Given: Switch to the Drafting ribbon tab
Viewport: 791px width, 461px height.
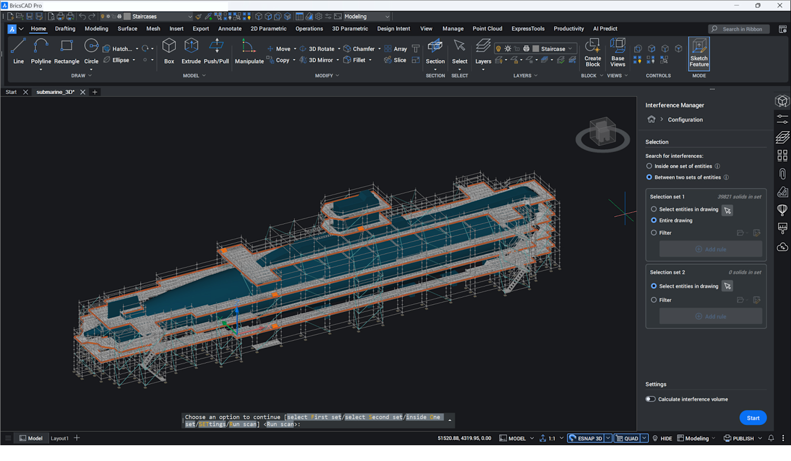Looking at the screenshot, I should pos(65,28).
